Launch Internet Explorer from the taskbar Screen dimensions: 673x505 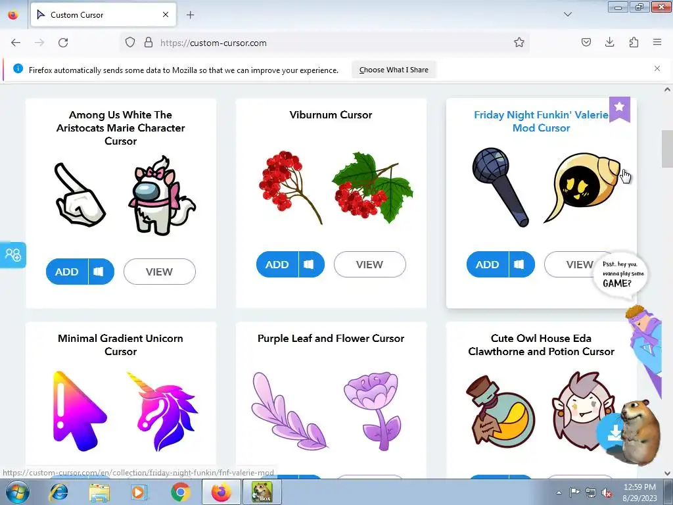pos(59,492)
